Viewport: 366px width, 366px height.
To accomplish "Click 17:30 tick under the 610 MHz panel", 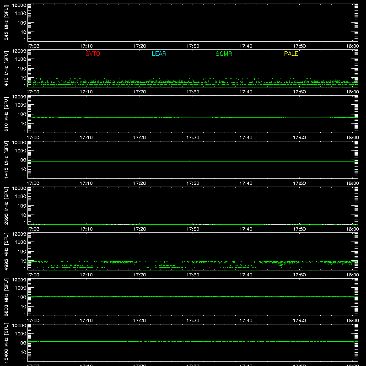I will pos(193,138).
